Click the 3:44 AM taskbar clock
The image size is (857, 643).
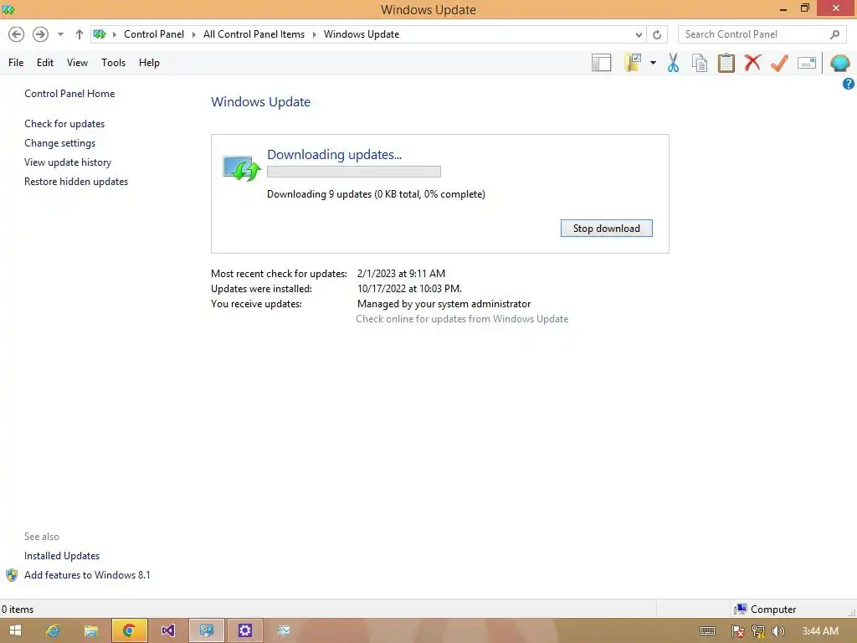click(820, 631)
